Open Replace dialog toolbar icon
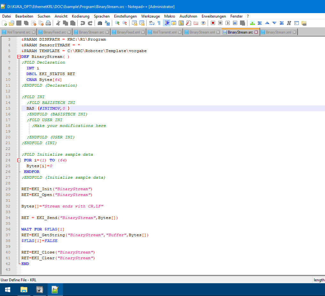325x296 pixels. (107, 23)
